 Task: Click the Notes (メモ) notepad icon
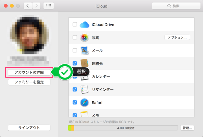pyautogui.click(x=84, y=114)
